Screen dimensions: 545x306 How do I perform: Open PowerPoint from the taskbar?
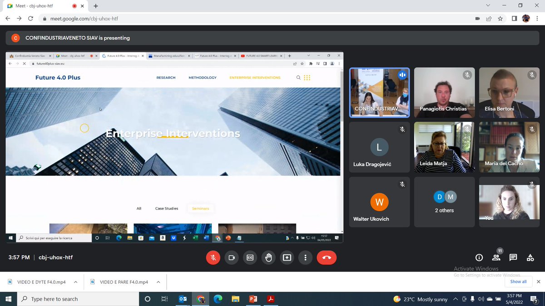pos(253,299)
